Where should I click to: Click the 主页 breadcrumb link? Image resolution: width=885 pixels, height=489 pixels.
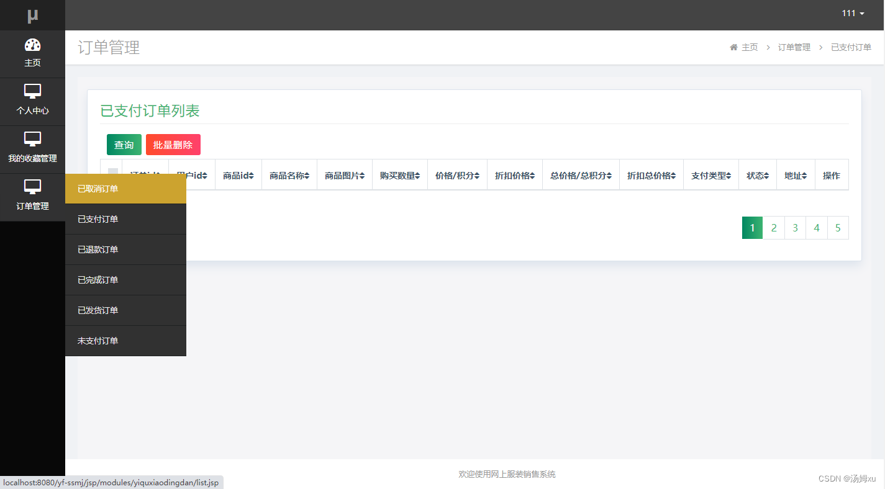[750, 47]
